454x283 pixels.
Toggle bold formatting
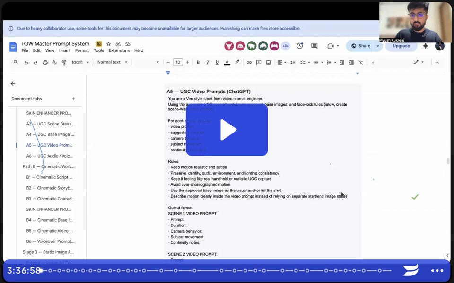click(x=198, y=62)
